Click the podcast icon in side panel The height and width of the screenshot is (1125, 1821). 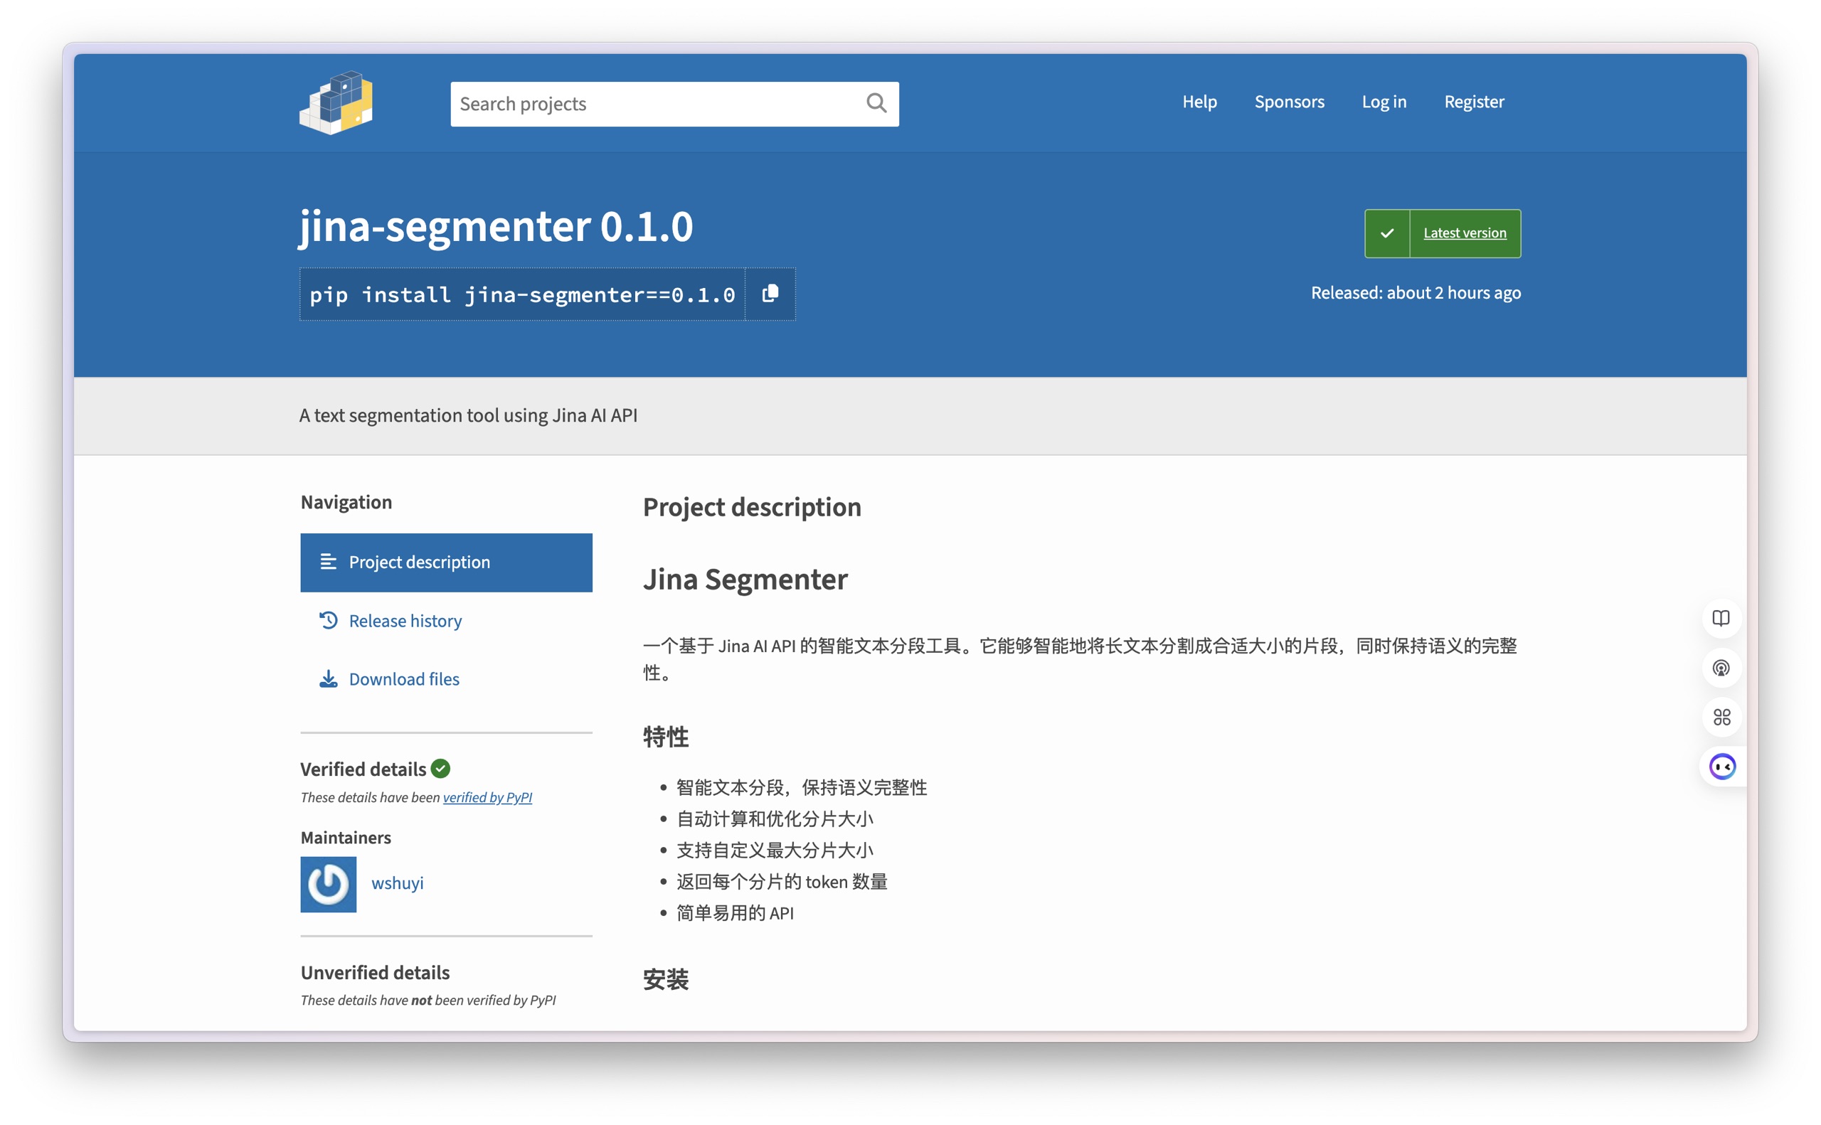point(1721,668)
